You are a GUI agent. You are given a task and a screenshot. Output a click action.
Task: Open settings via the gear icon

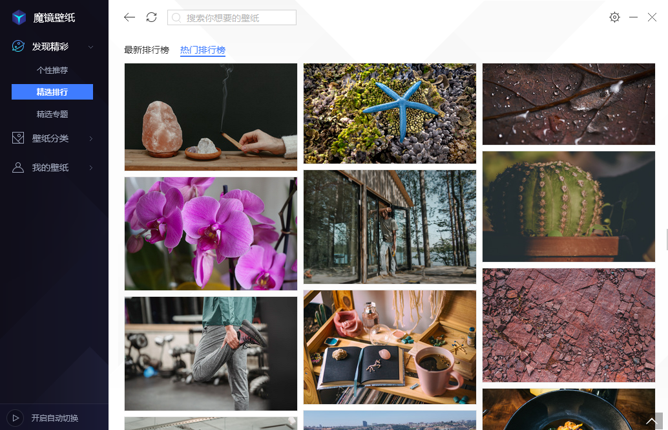tap(614, 17)
